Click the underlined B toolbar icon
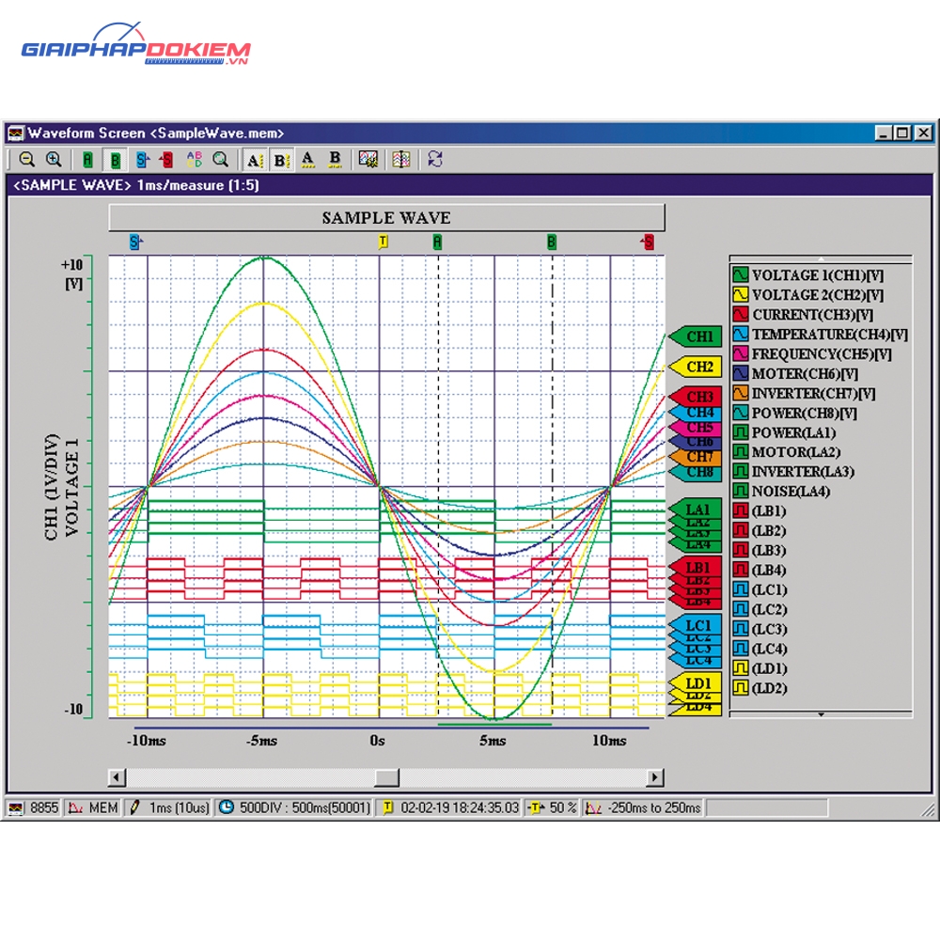The height and width of the screenshot is (940, 940). (336, 160)
